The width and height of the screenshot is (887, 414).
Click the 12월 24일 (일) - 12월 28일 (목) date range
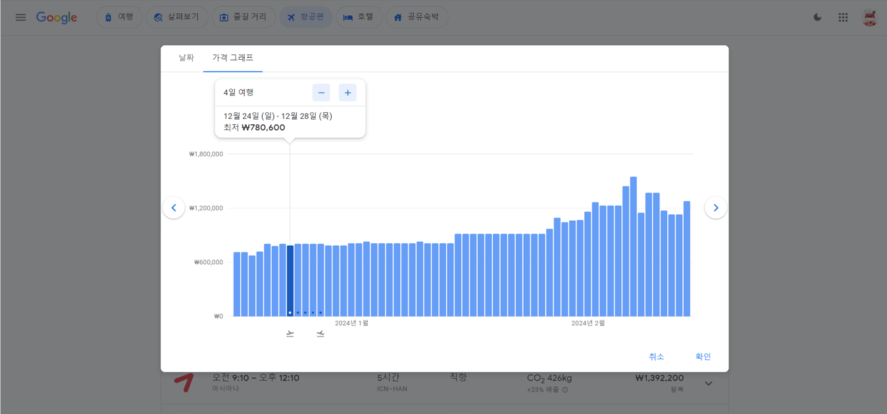(x=278, y=116)
